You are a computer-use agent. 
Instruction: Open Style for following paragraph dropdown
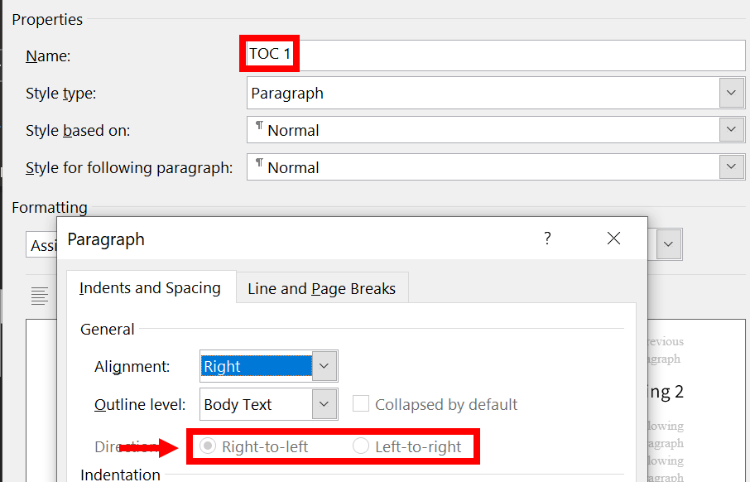(x=731, y=166)
